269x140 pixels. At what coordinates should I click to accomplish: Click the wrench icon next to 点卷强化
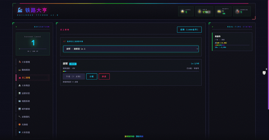[20, 117]
